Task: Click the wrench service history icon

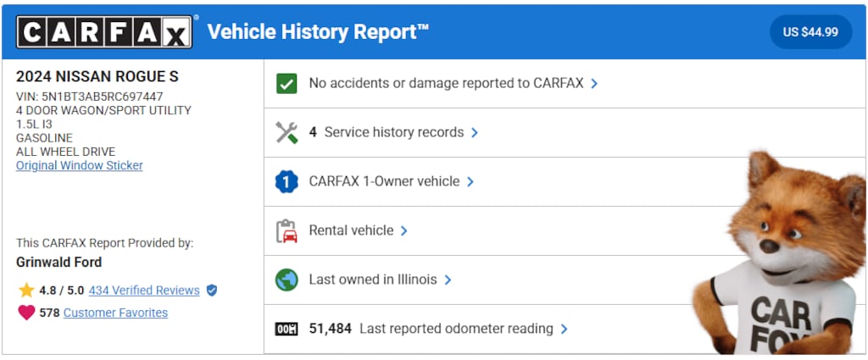Action: (287, 132)
